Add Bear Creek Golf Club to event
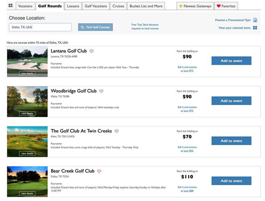 [x=231, y=181]
